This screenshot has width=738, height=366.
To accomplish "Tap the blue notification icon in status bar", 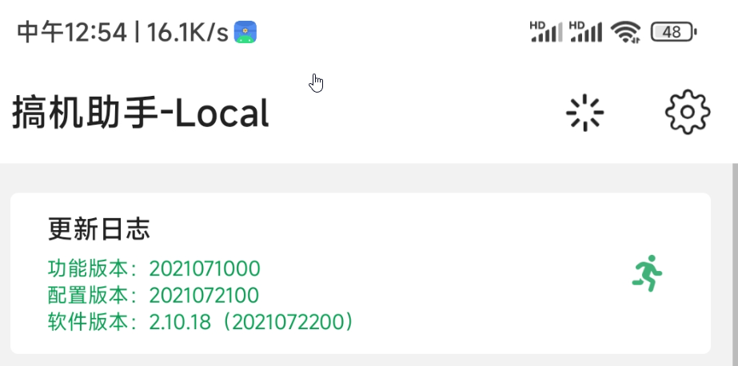I will (245, 32).
